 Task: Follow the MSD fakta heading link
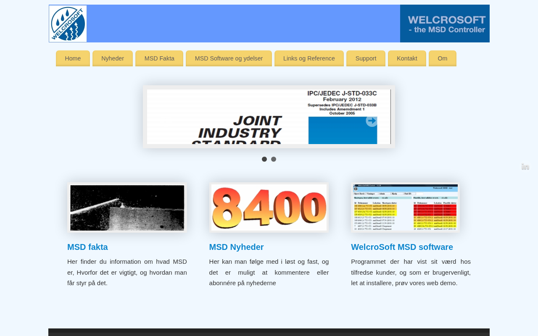(x=87, y=247)
